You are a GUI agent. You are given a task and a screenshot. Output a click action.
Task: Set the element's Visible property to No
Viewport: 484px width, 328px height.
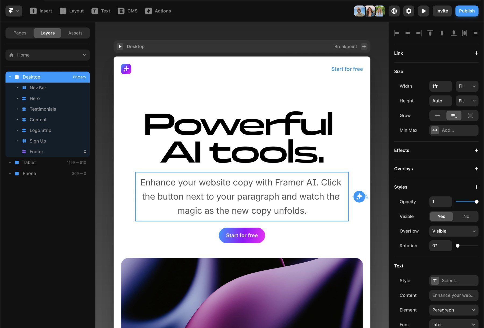(x=466, y=216)
